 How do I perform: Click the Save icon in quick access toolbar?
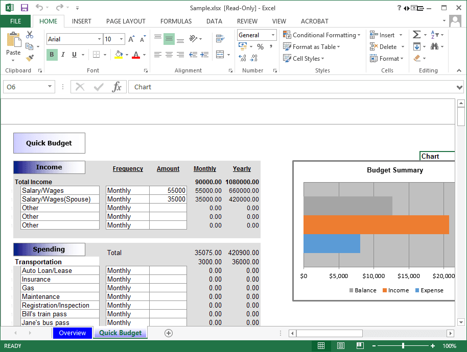(x=24, y=8)
